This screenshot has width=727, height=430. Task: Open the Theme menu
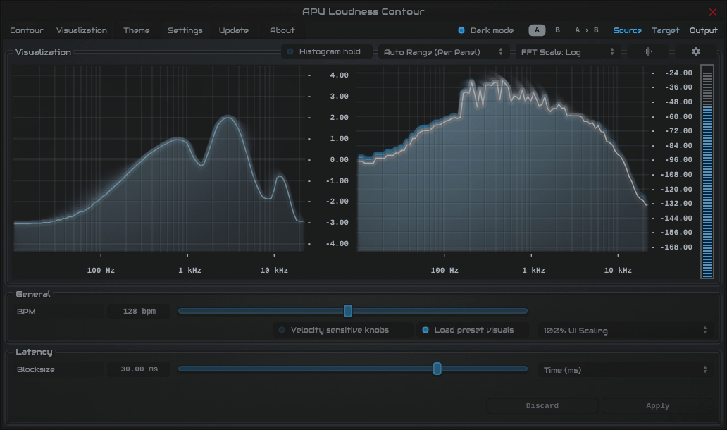point(137,30)
